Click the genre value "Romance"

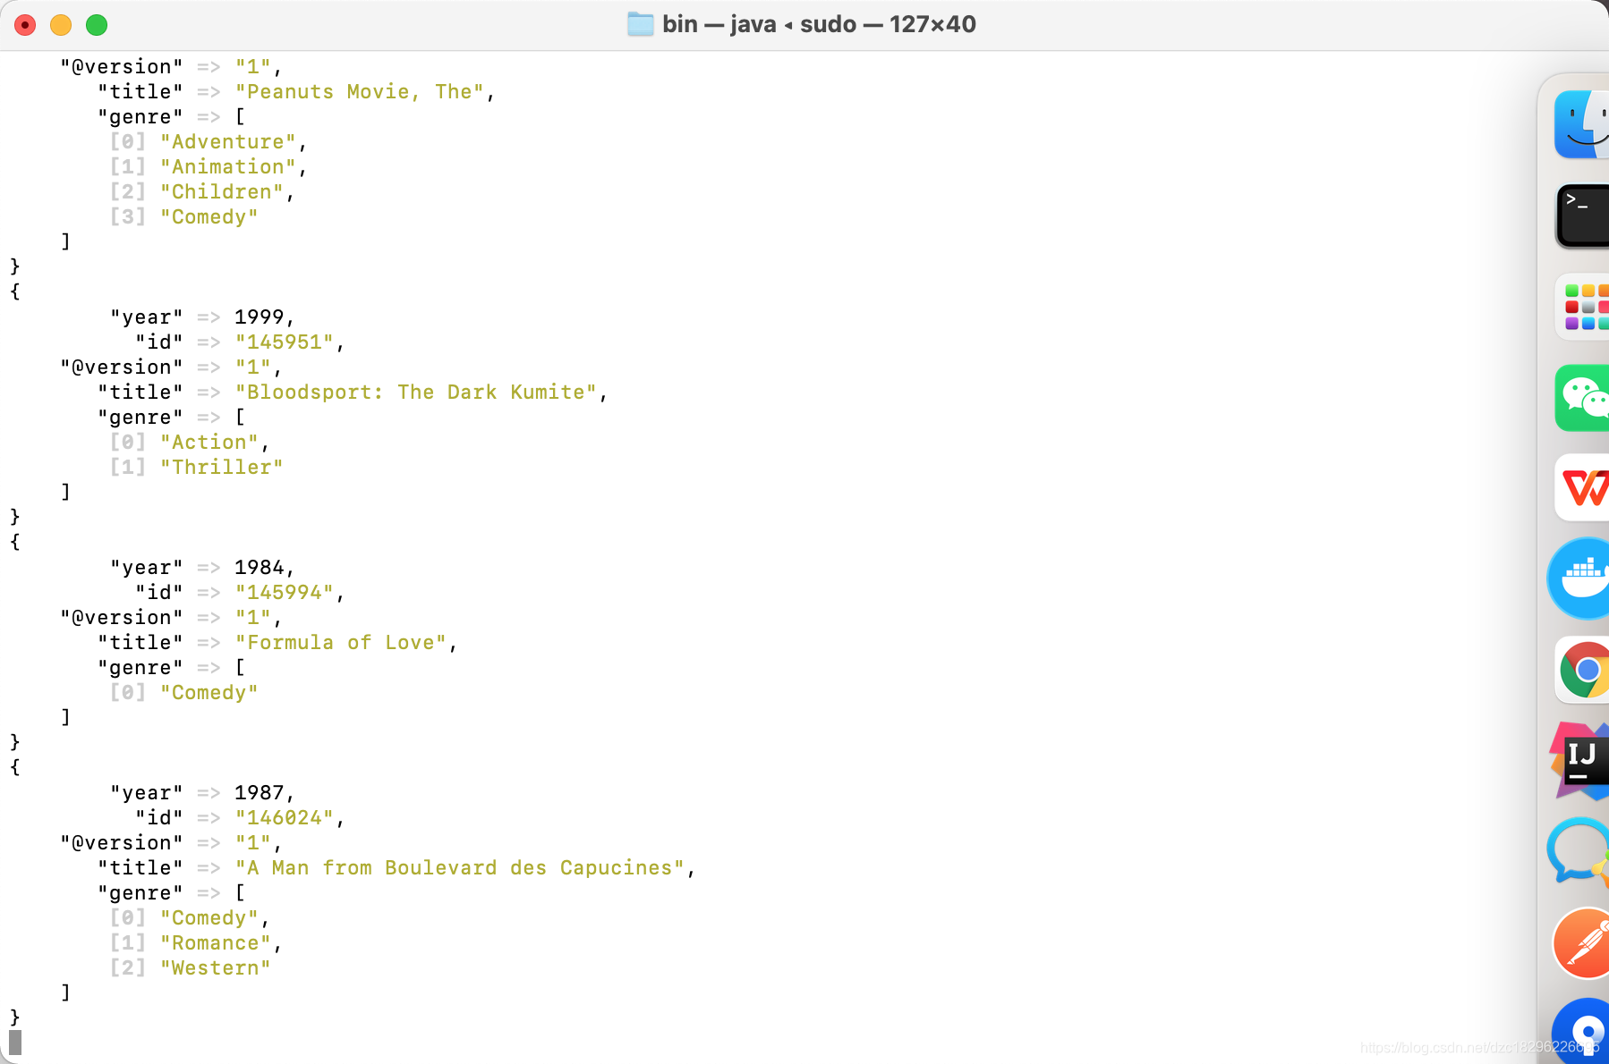click(x=216, y=943)
